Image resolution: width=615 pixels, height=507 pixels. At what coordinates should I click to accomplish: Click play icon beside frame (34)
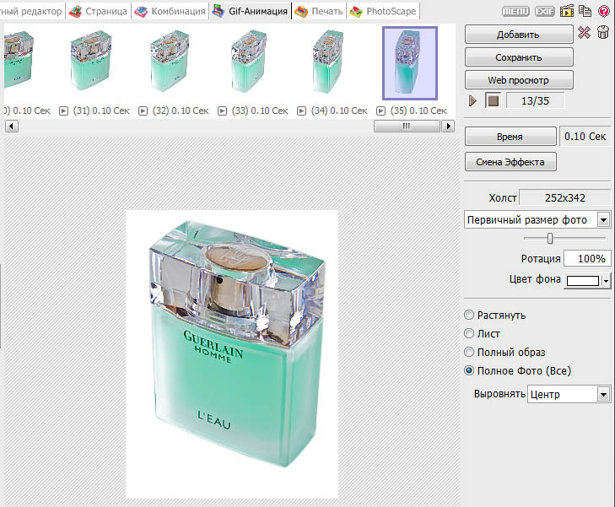(x=301, y=111)
